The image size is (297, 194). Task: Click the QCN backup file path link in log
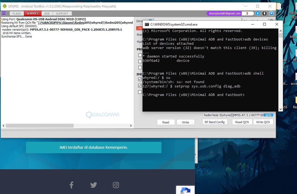85,23
